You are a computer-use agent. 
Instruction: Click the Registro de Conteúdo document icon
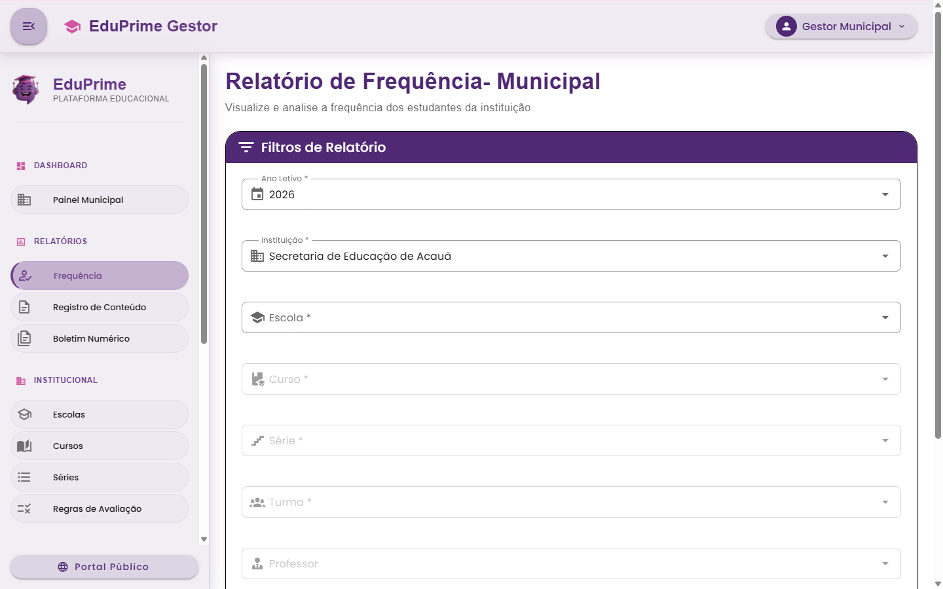(x=25, y=307)
